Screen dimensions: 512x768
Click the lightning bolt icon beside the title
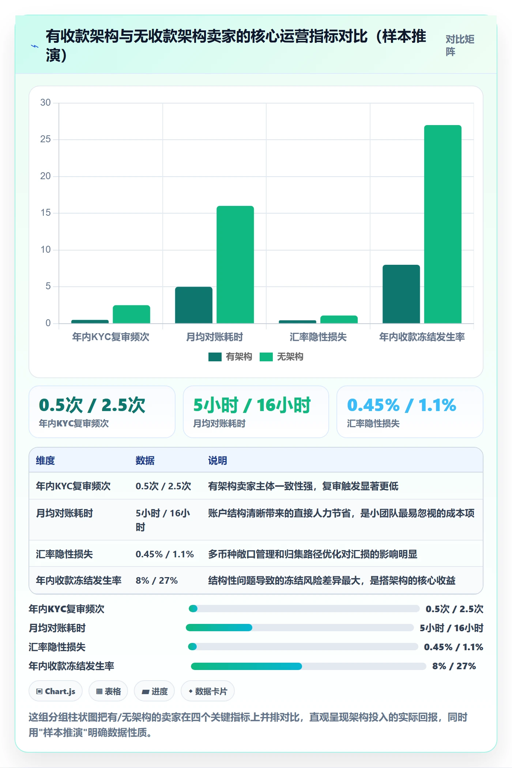[x=35, y=46]
